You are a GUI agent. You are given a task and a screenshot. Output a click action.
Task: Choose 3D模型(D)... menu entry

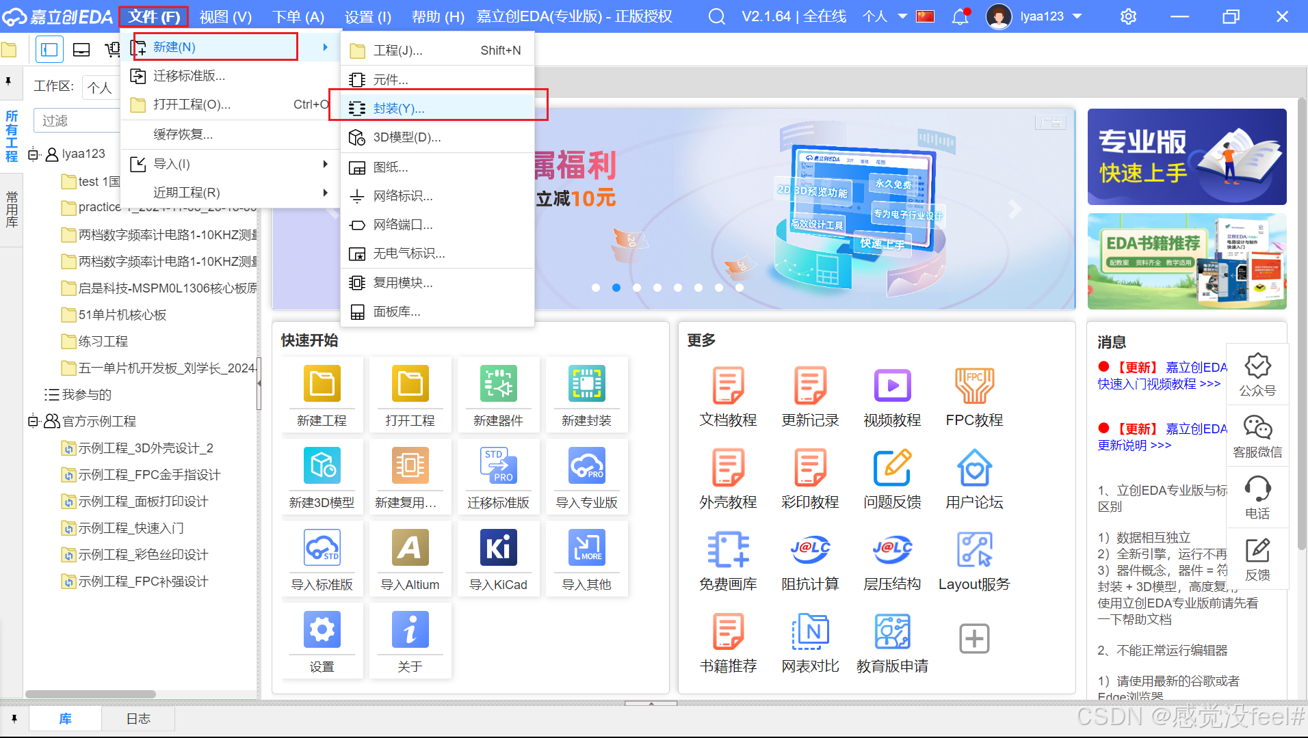438,137
